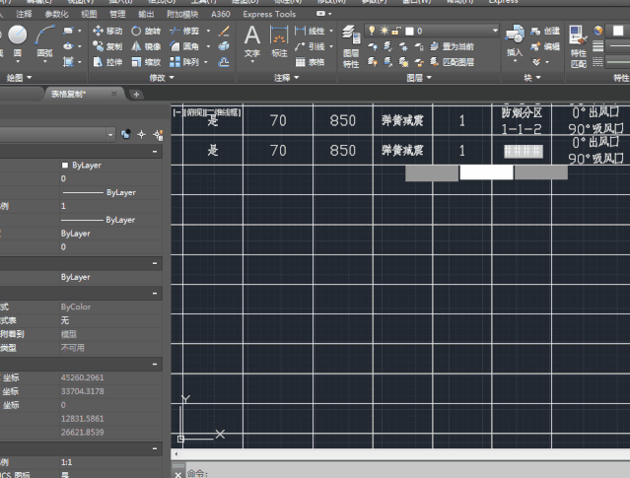Open the Express Tools ribbon tab

tap(269, 15)
